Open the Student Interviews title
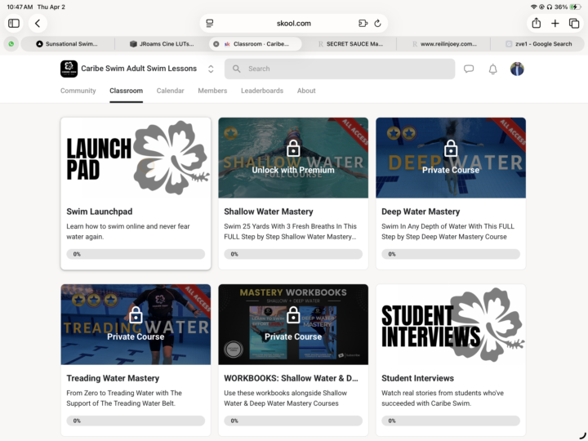The width and height of the screenshot is (588, 441). (x=418, y=378)
